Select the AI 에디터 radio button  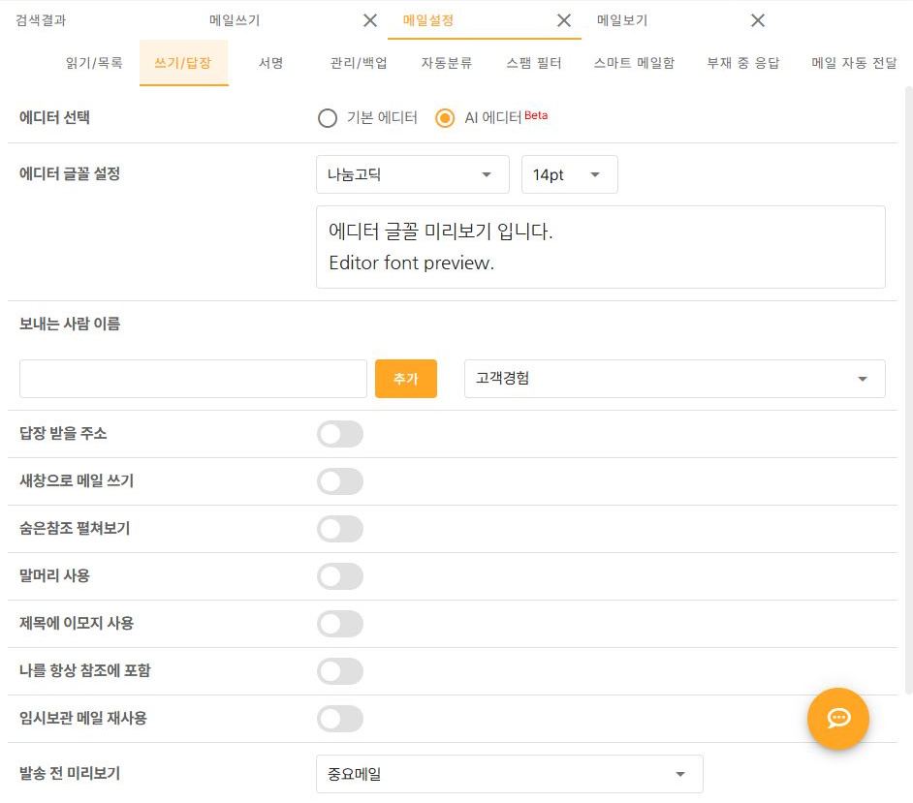[445, 118]
